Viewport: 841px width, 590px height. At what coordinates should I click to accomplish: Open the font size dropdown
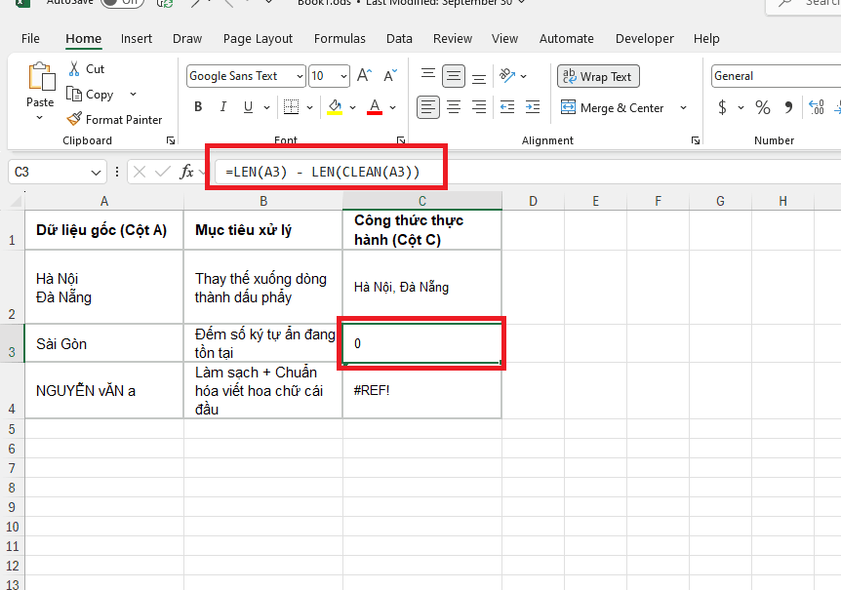343,76
